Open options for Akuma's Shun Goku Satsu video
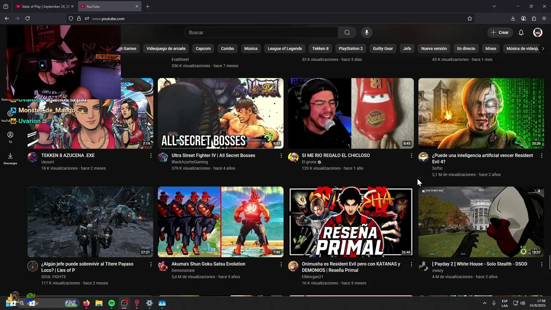The width and height of the screenshot is (551, 310). tap(281, 264)
